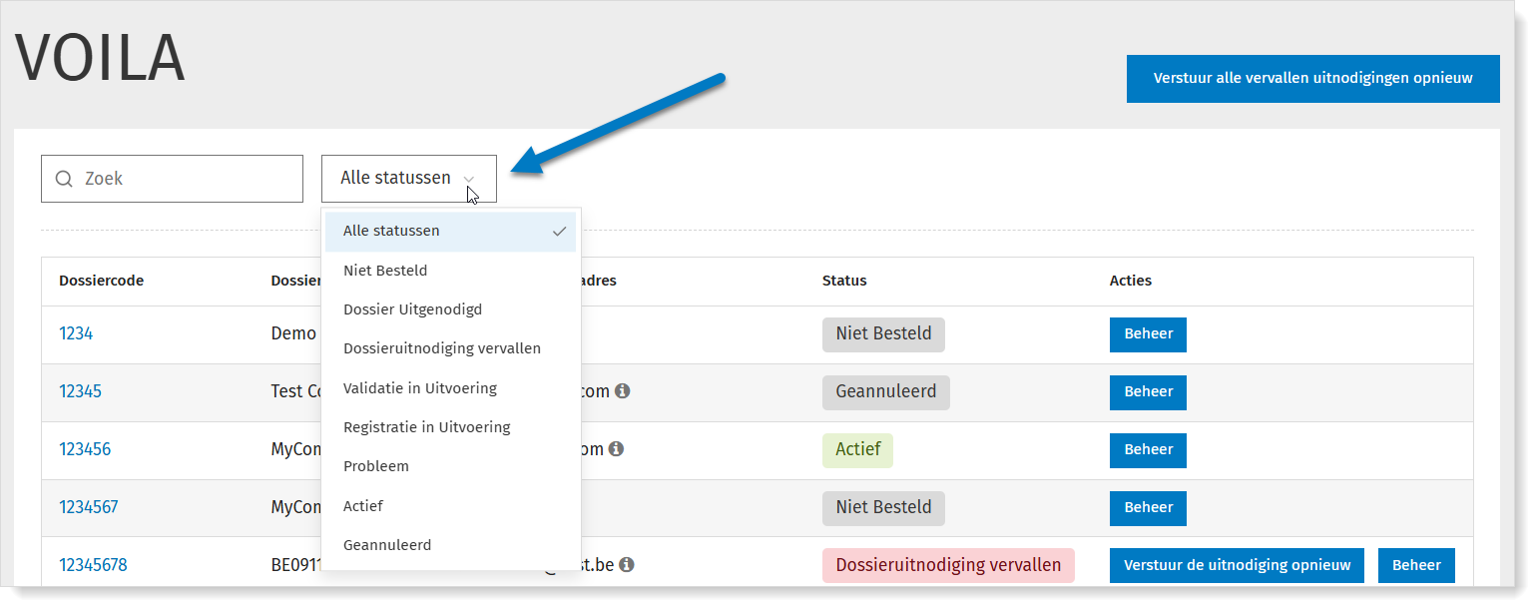This screenshot has width=1538, height=610.
Task: Click the Acties column header
Action: point(1131,281)
